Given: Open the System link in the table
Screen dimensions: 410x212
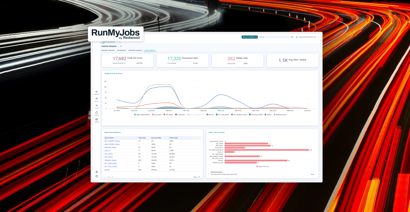Looking at the screenshot, I should point(107,170).
